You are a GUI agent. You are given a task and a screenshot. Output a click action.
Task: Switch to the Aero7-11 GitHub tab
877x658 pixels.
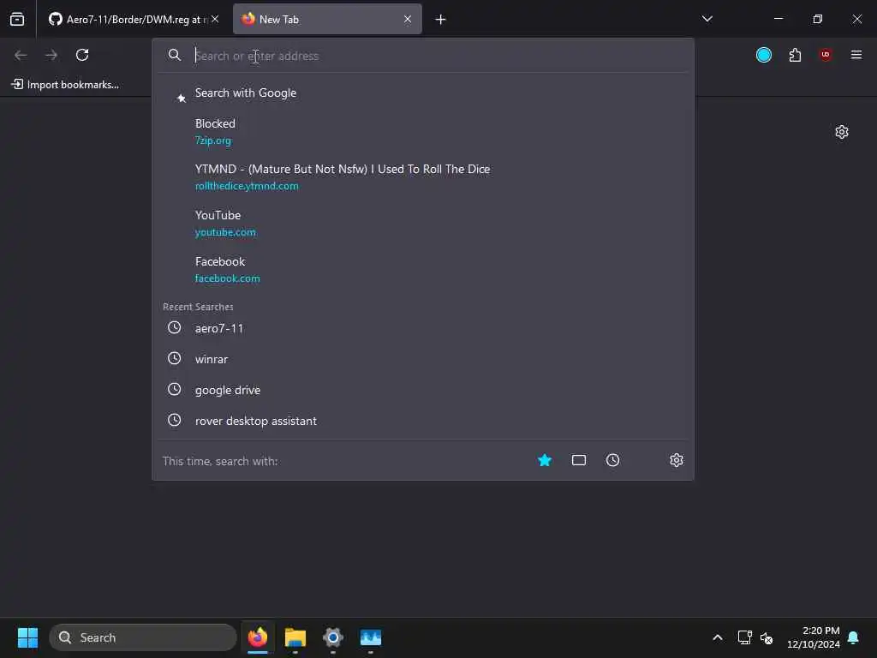coord(127,20)
